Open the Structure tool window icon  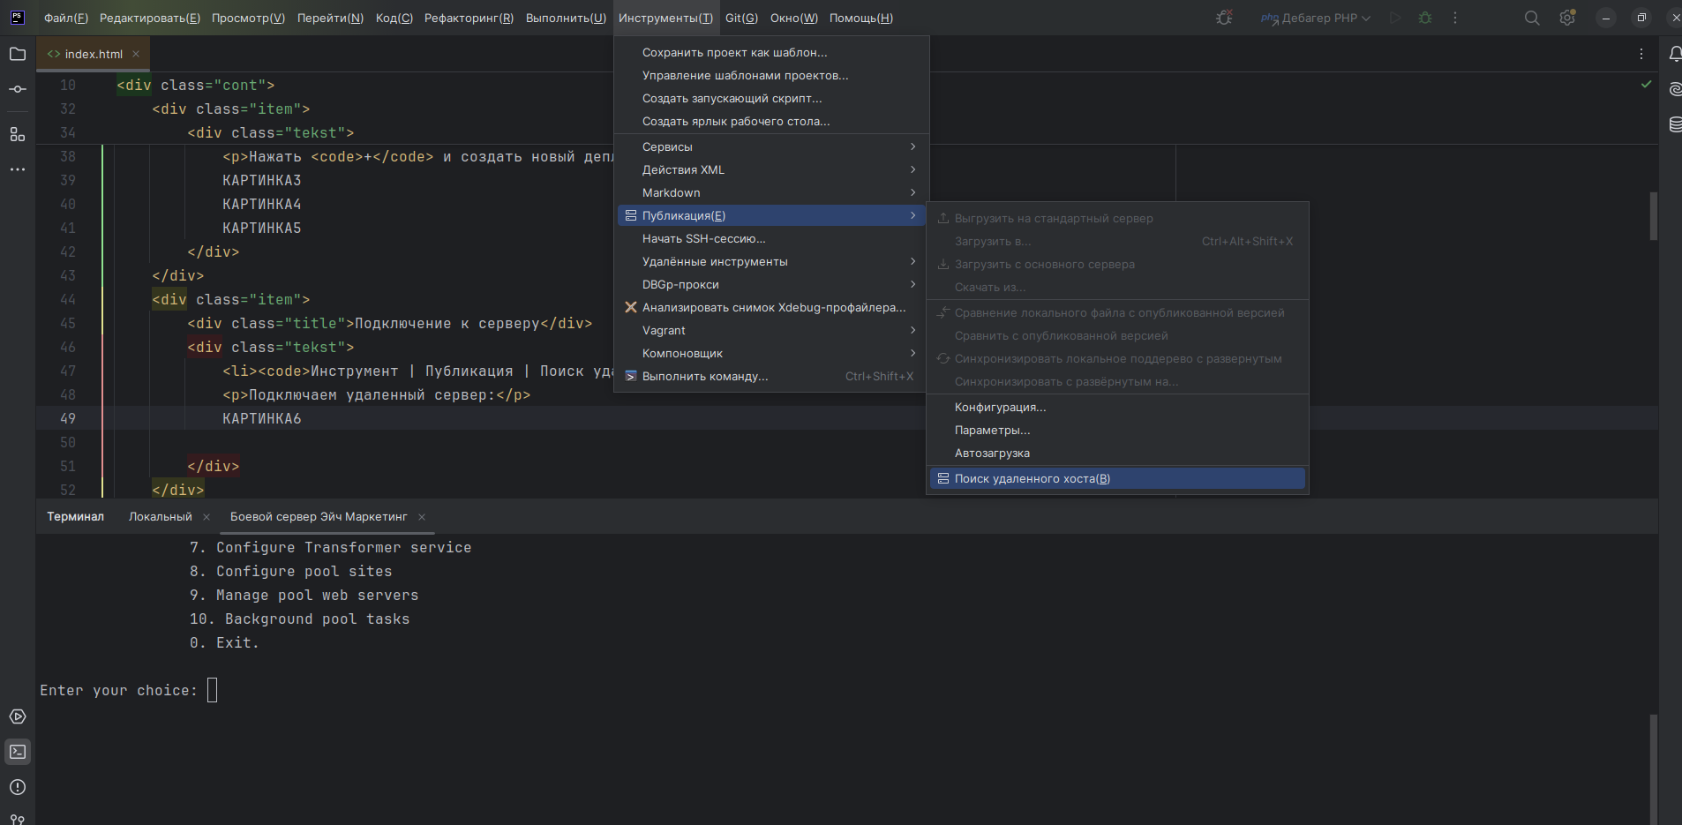pos(18,134)
